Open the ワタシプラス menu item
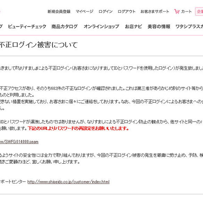This screenshot has height=203, width=203. [189, 27]
